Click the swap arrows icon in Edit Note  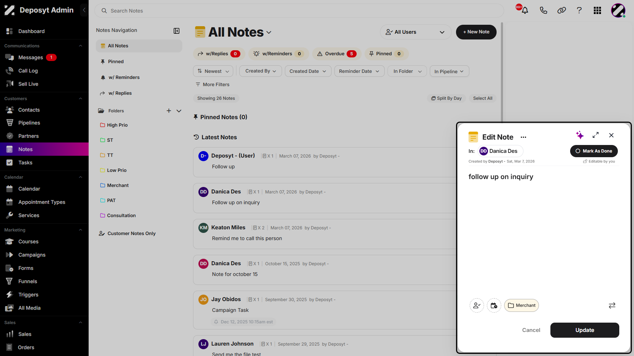point(612,305)
